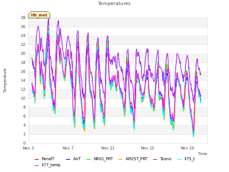The image size is (229, 172).
Task: Toggle the li75_t legend label
Action: 190,159
